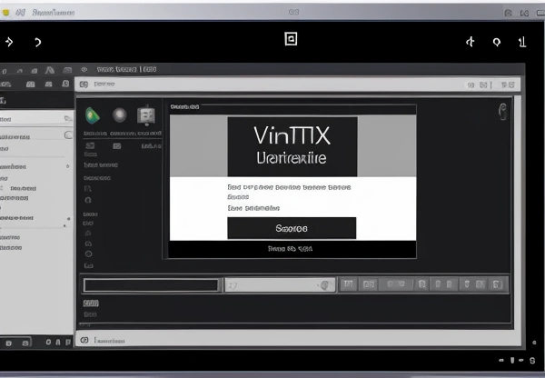The width and height of the screenshot is (545, 378).
Task: Click the yellow dot in the outer title bar
Action: coord(6,13)
